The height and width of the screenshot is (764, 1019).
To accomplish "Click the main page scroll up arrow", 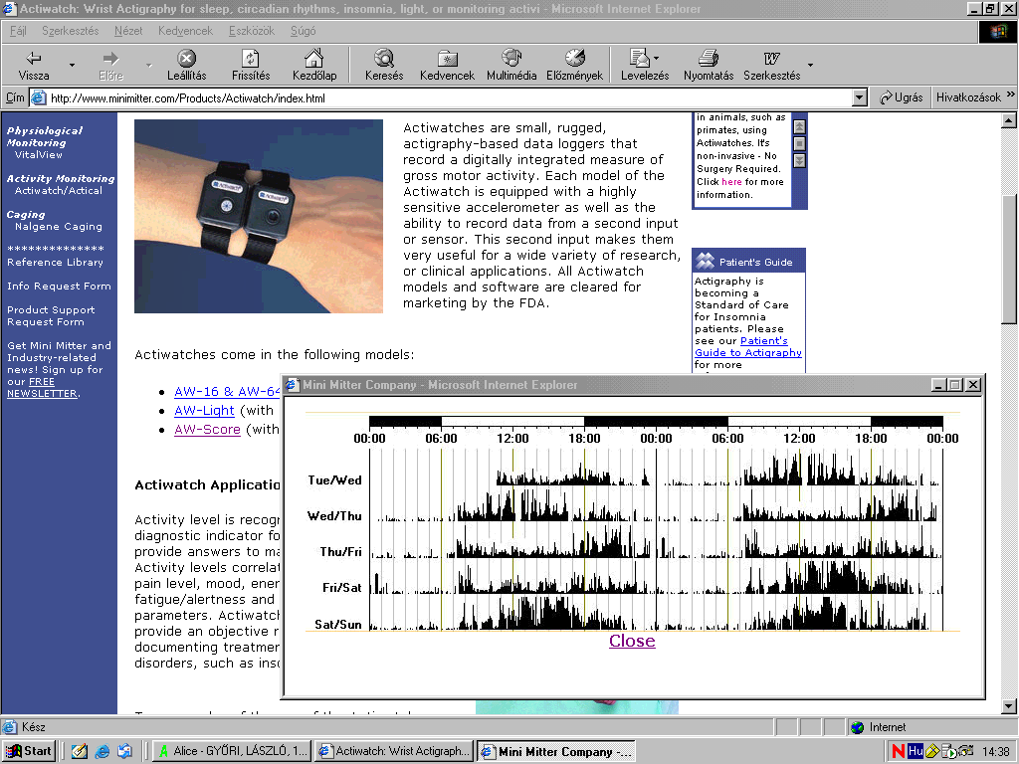I will [1009, 120].
